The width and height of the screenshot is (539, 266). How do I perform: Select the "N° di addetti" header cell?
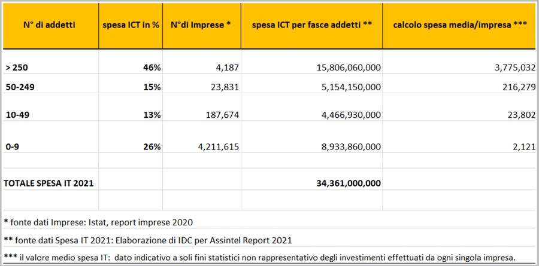pyautogui.click(x=50, y=26)
